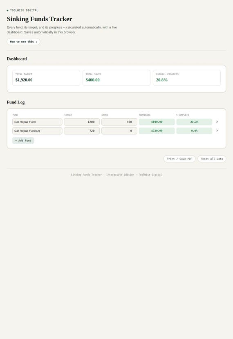233x339 pixels.
Task: Click the Fund Log section heading
Action: (16, 102)
